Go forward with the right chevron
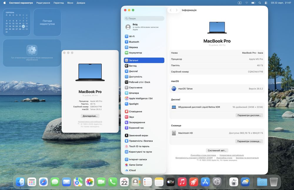Screen dimensions: 294x190 click(176, 10)
